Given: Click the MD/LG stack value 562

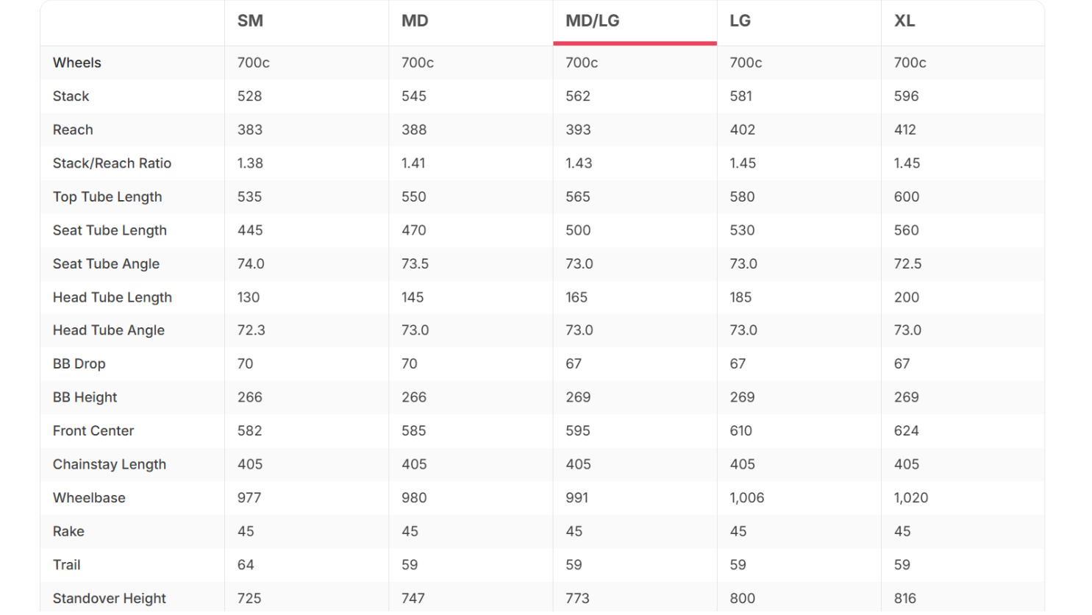Looking at the screenshot, I should (x=577, y=96).
